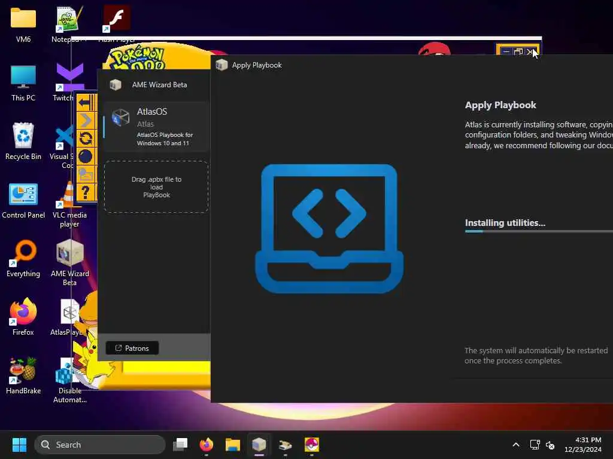Click the blue laptop code illustration
Image resolution: width=613 pixels, height=459 pixels.
329,229
